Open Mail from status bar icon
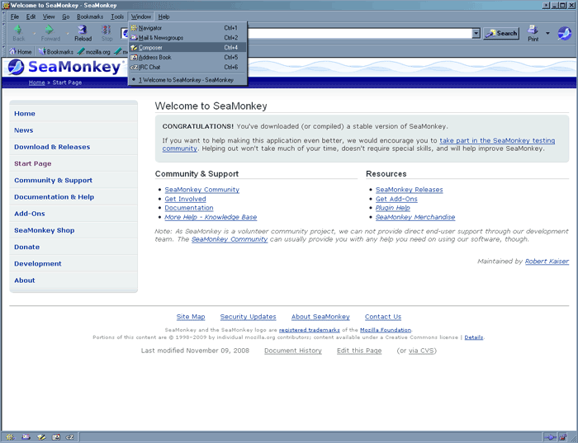Screen dimensions: 578x443 26,436
